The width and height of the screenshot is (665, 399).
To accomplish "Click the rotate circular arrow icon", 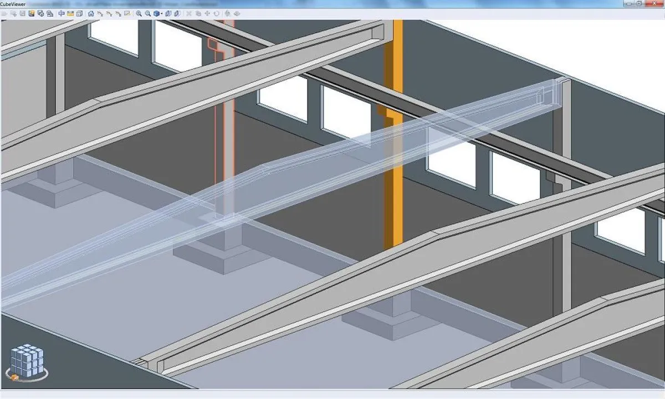I will [216, 13].
